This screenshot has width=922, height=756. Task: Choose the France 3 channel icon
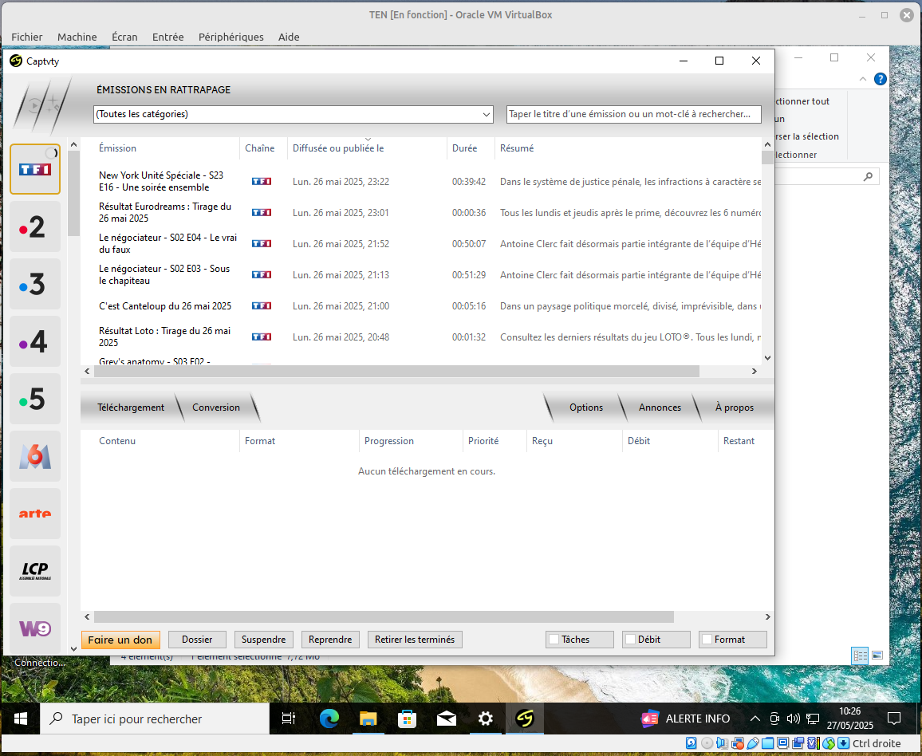coord(35,284)
